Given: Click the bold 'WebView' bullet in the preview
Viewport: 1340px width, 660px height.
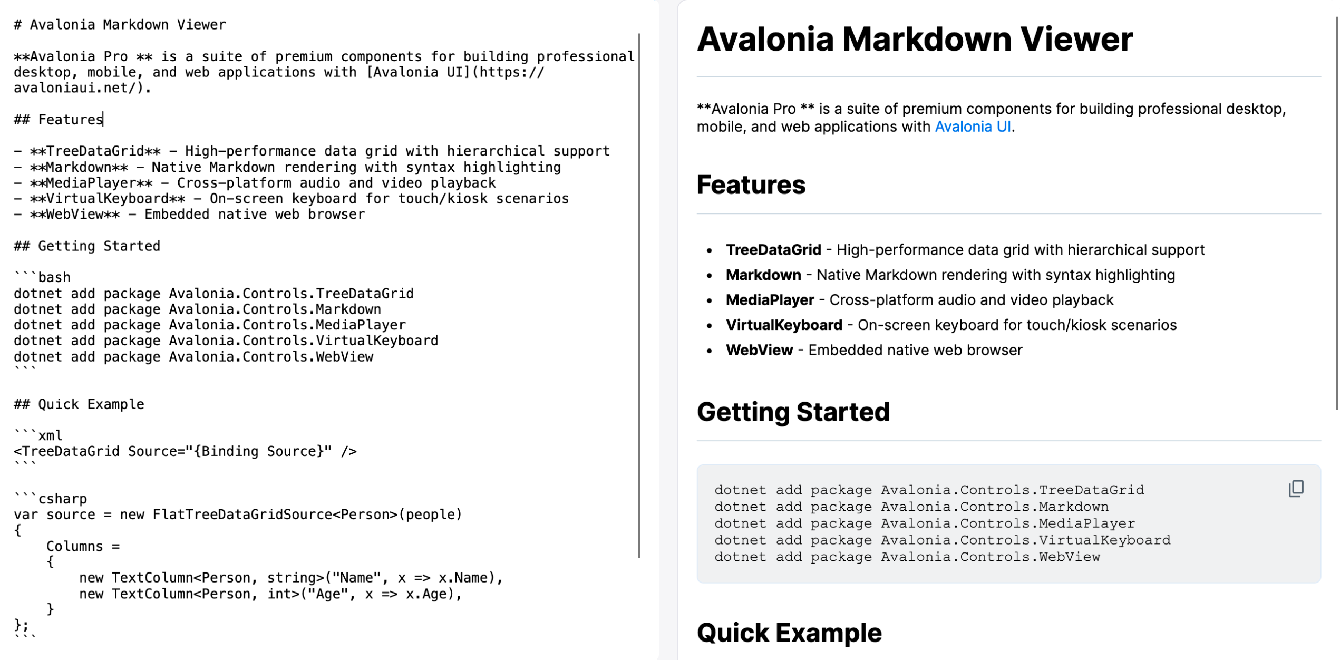Looking at the screenshot, I should pos(759,350).
